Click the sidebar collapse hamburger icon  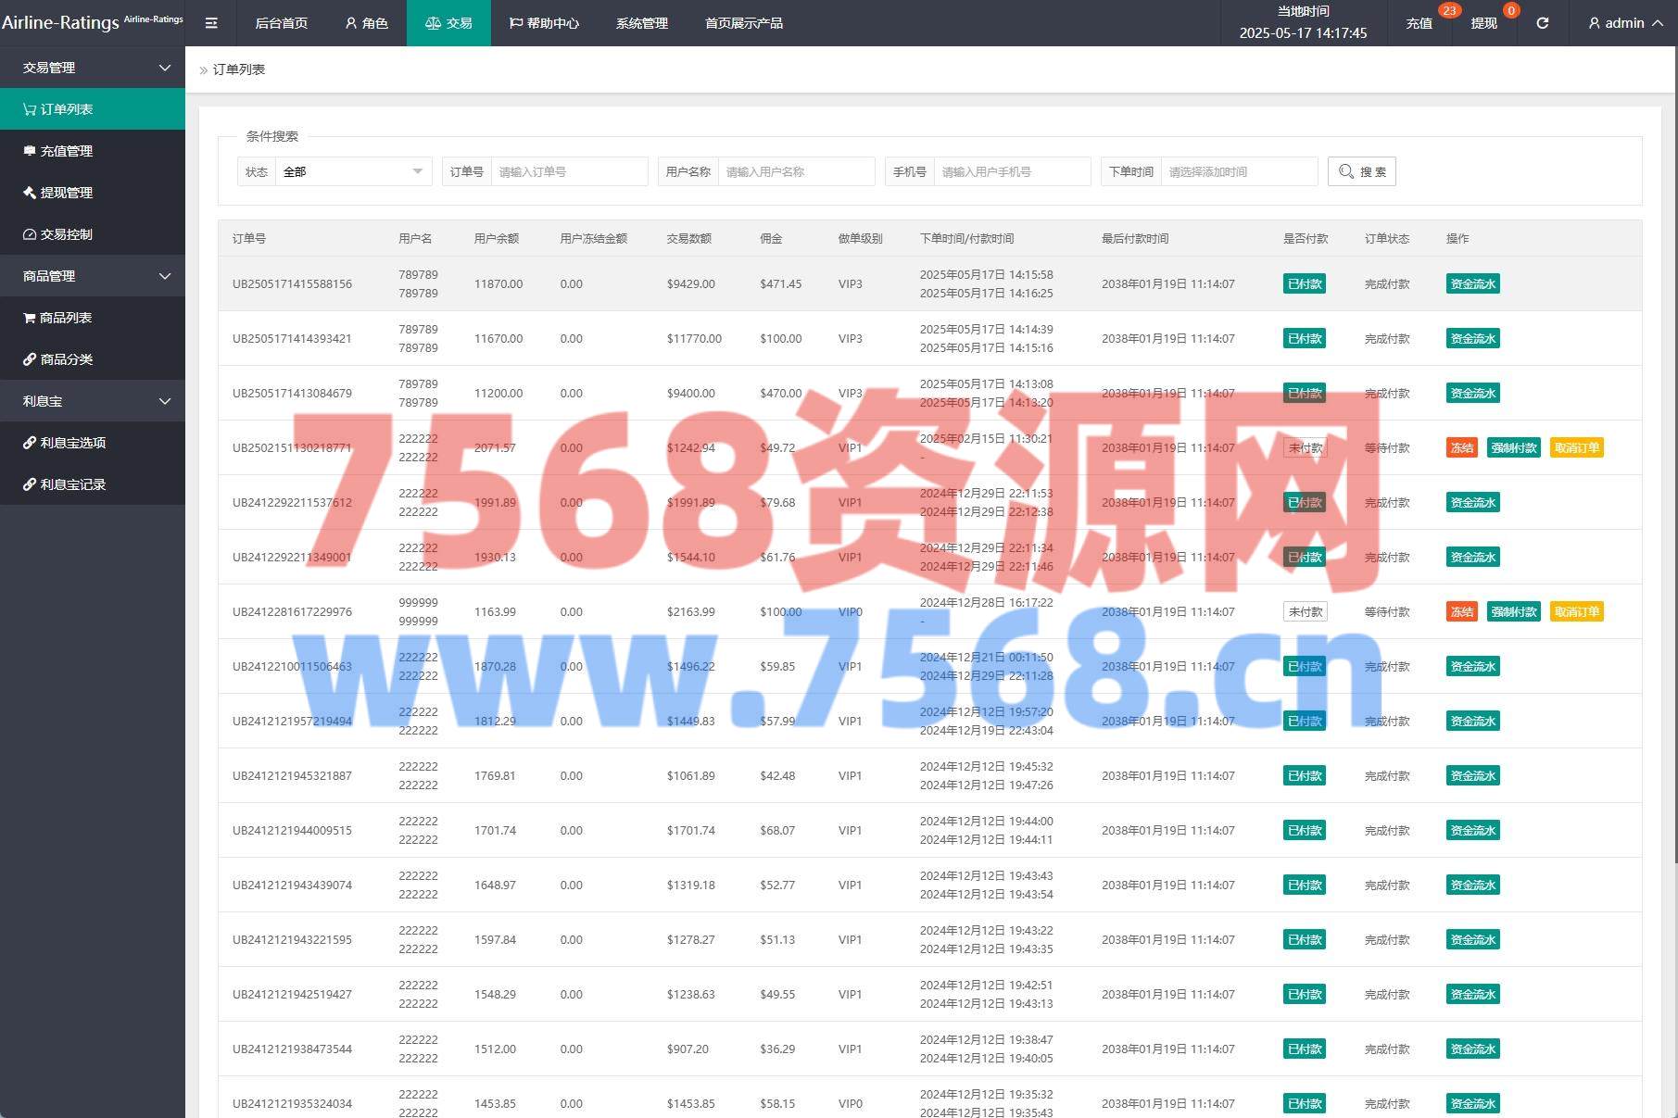coord(211,23)
